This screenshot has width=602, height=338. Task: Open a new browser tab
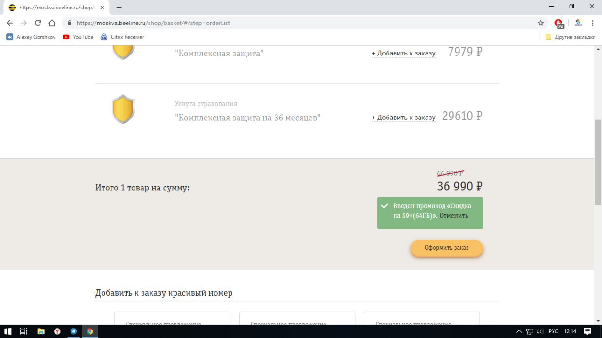[119, 8]
